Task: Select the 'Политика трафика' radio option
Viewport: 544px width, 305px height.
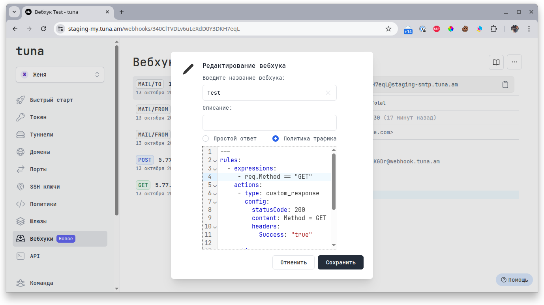Action: [x=276, y=138]
